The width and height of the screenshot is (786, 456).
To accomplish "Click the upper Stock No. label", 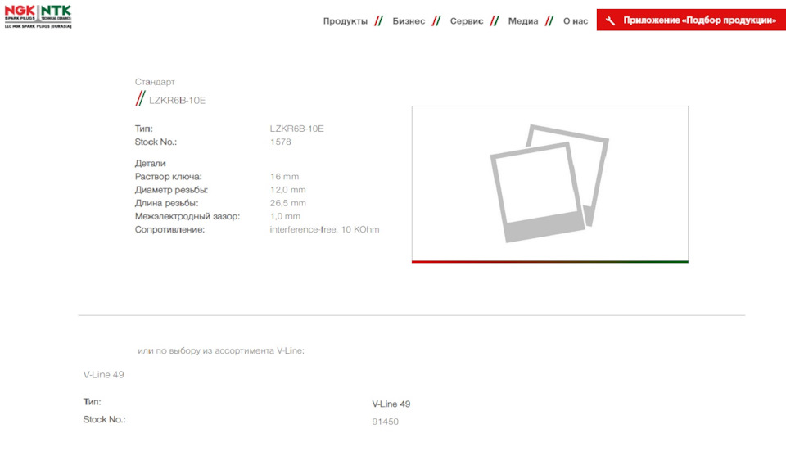I will click(x=156, y=142).
